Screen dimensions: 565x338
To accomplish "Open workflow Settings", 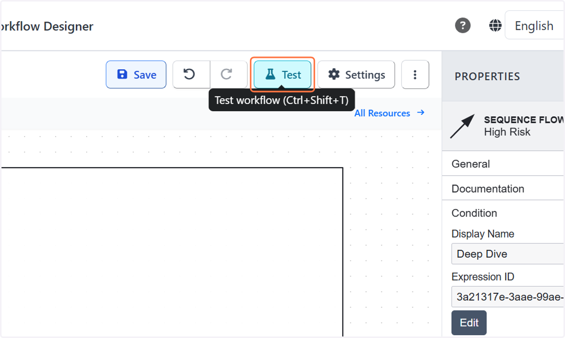I will point(356,74).
